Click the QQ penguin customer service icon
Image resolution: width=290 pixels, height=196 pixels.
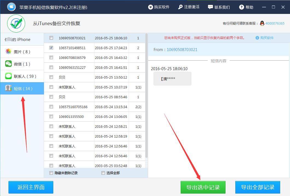(x=262, y=23)
